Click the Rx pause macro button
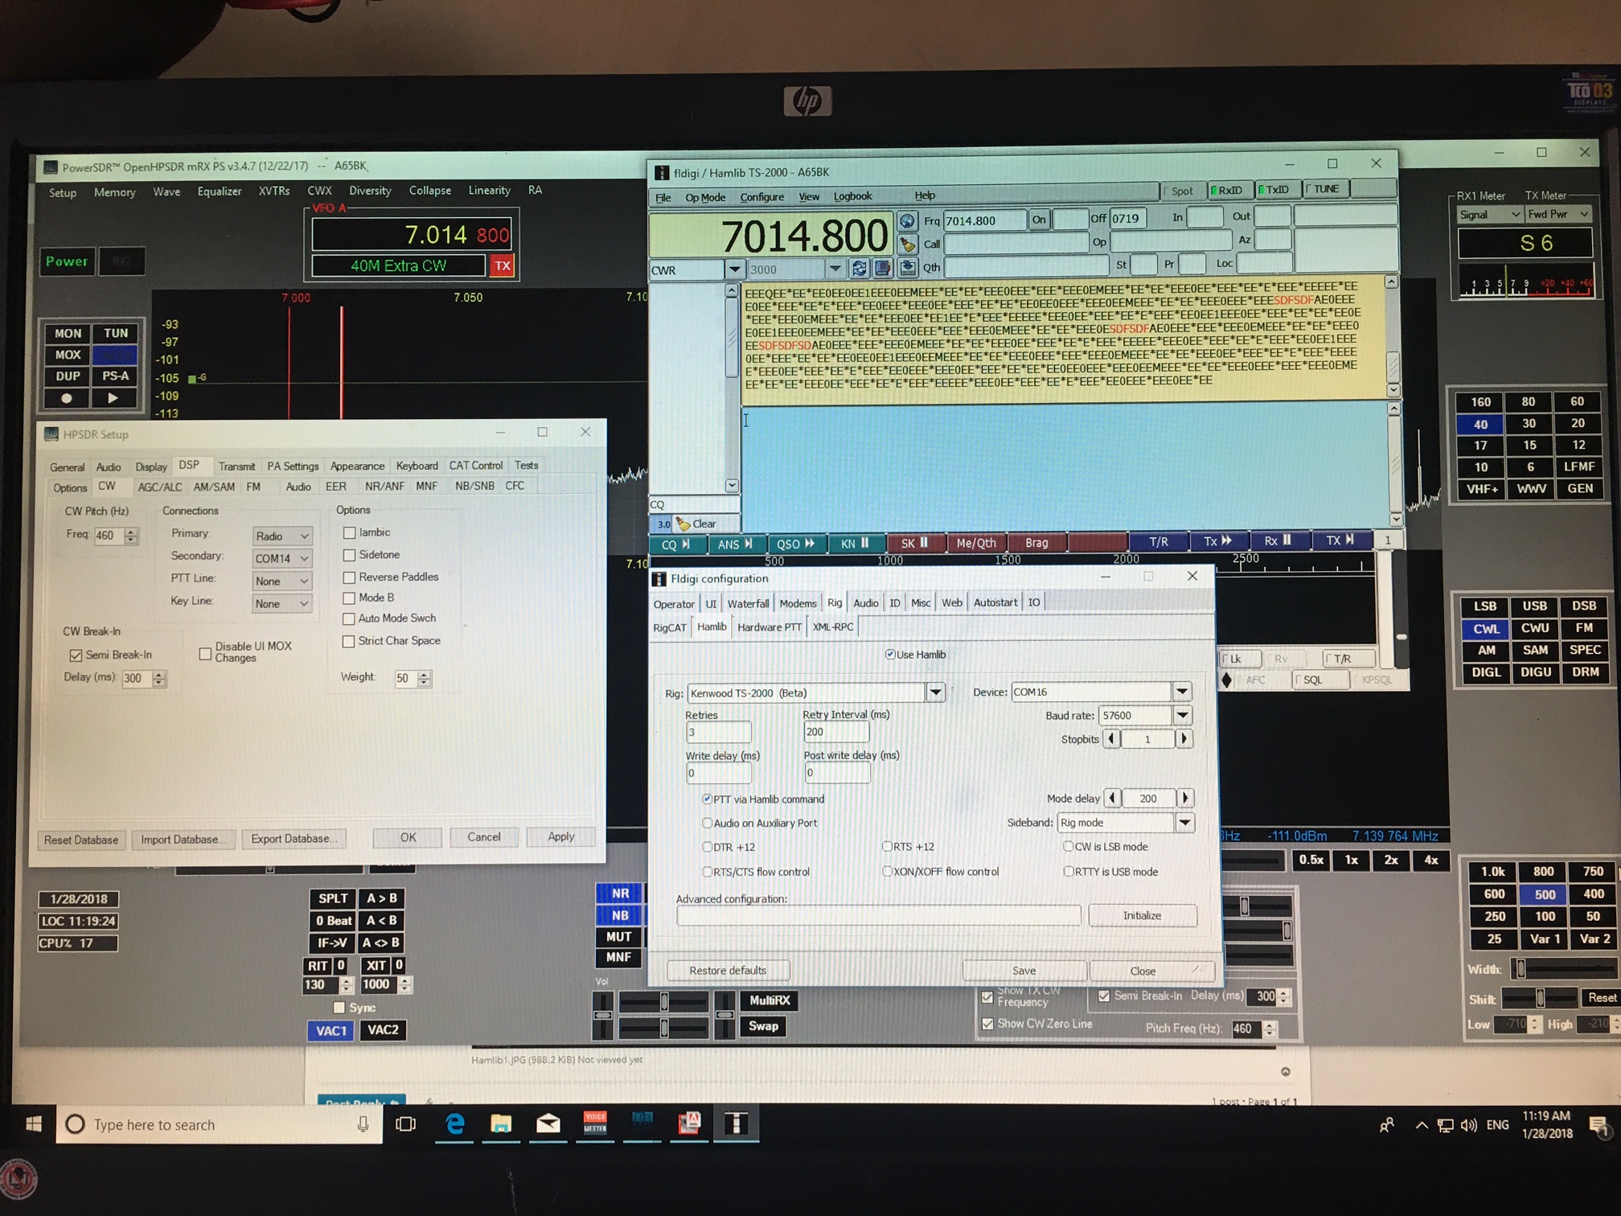Screen dimensions: 1621x1216 pos(1277,540)
